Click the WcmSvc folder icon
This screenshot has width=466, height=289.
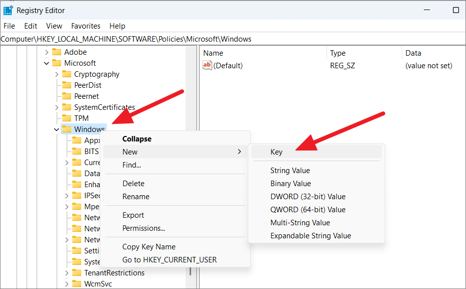pos(77,283)
